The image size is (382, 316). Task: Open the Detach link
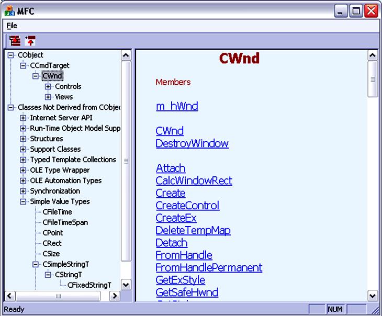(x=172, y=243)
